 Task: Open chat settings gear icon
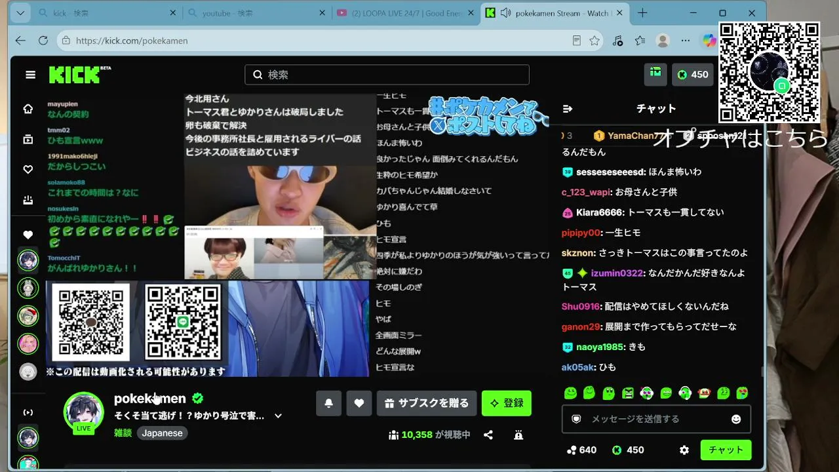click(684, 450)
